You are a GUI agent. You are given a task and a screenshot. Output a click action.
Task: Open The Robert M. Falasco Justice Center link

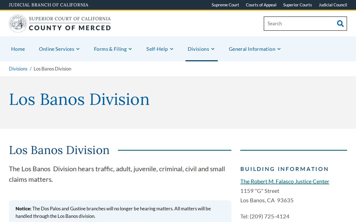[285, 181]
